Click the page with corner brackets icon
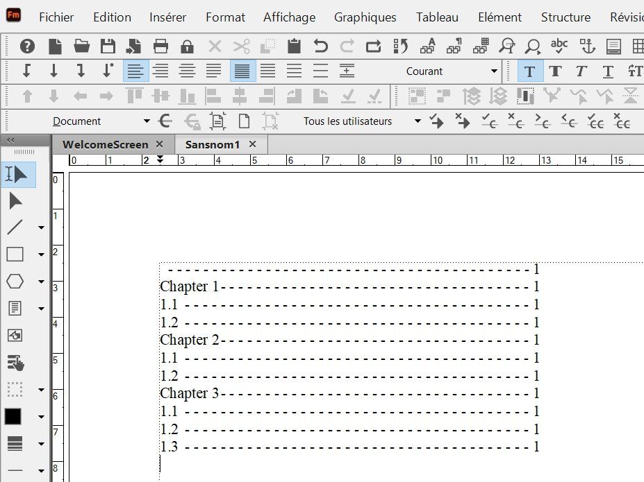This screenshot has height=482, width=644. [x=217, y=121]
